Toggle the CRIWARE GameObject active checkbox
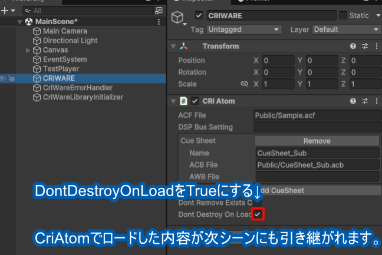This screenshot has height=255, width=382. (199, 15)
